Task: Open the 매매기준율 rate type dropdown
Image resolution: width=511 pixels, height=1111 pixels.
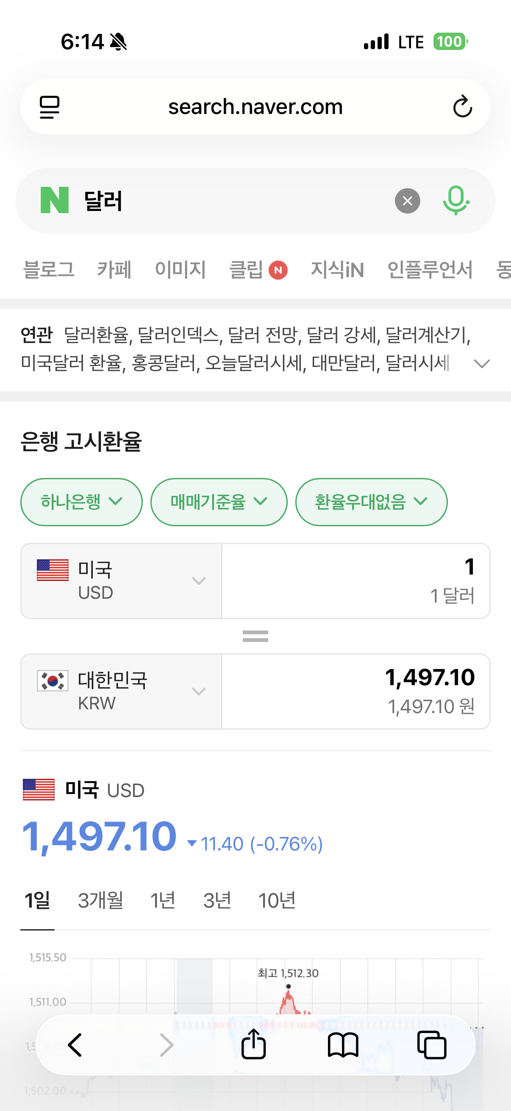Action: point(219,502)
